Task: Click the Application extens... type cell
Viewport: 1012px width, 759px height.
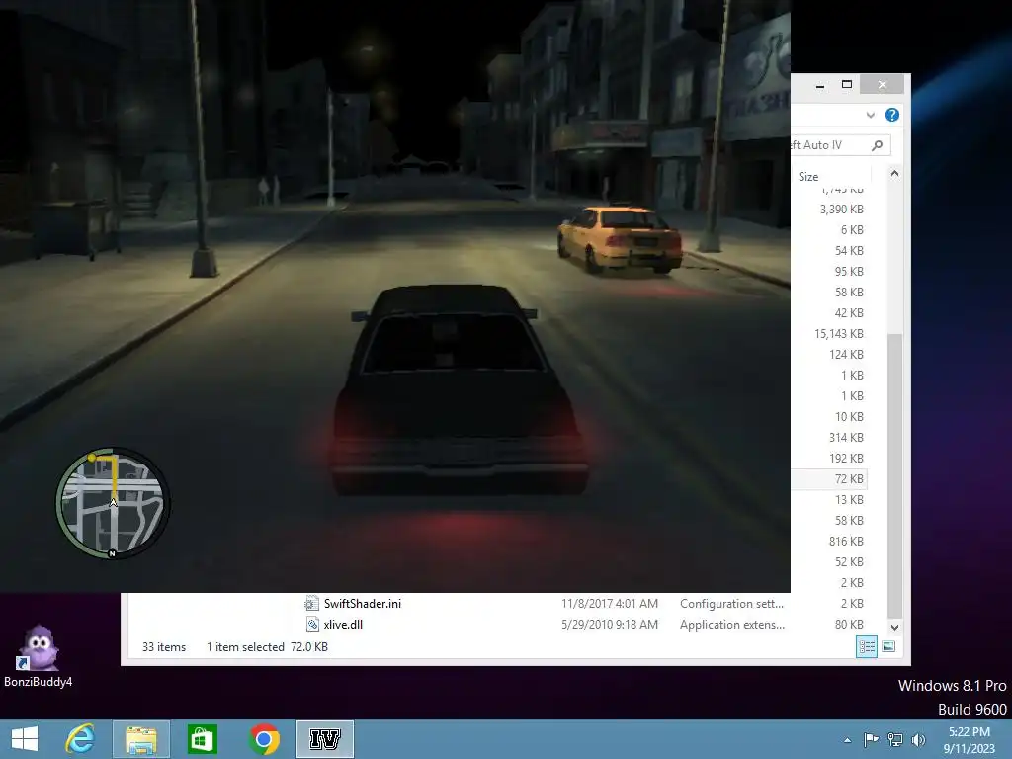Action: [732, 625]
